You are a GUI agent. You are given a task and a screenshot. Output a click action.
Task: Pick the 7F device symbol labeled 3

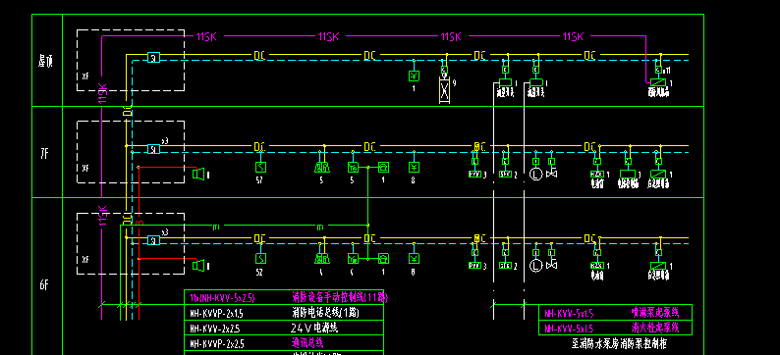pos(475,175)
